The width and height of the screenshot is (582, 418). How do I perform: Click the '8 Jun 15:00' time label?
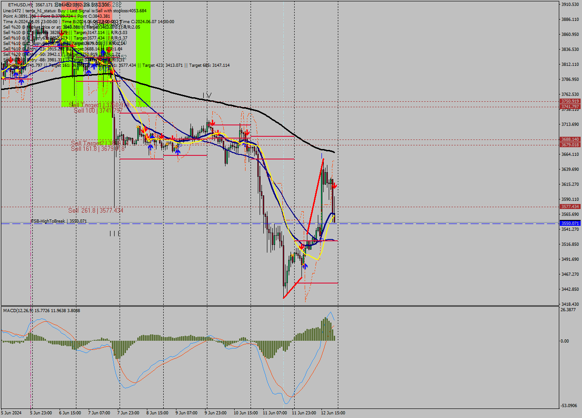pyautogui.click(x=157, y=413)
